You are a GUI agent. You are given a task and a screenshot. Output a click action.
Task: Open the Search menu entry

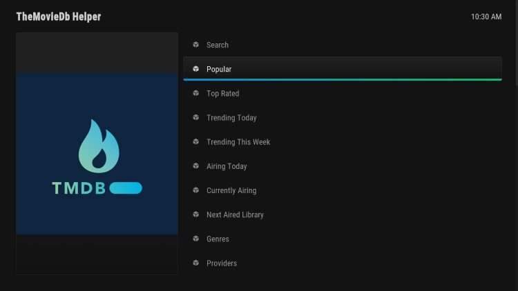343,45
